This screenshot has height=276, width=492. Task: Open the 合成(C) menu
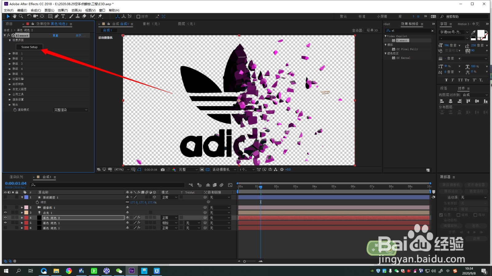click(36, 10)
